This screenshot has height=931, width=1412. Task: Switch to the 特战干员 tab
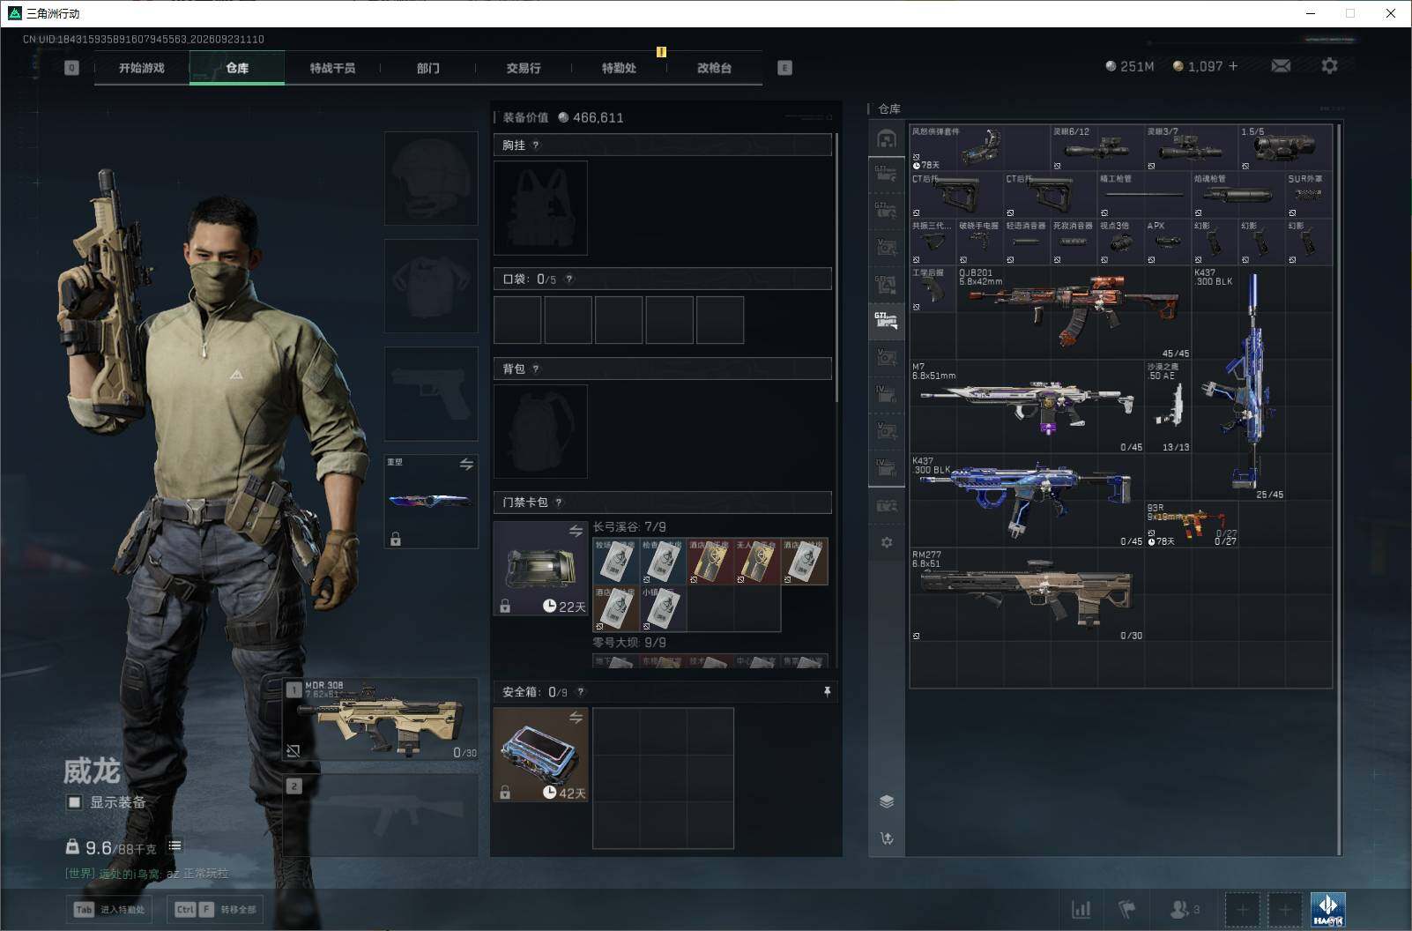(x=332, y=68)
